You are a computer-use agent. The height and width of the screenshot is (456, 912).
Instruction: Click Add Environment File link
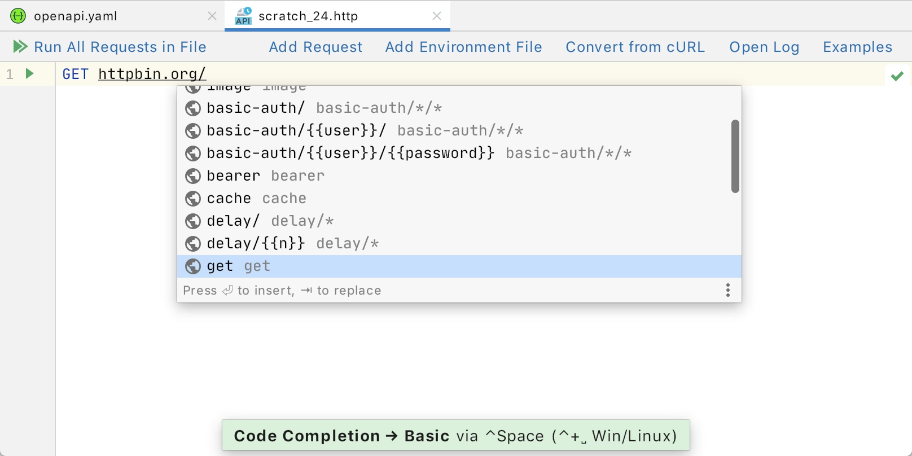point(463,47)
